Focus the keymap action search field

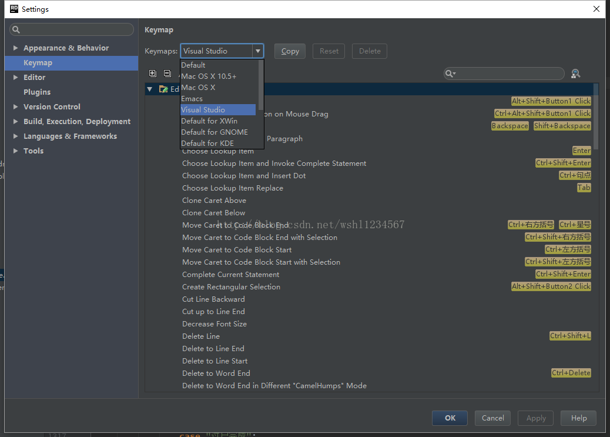(x=504, y=74)
